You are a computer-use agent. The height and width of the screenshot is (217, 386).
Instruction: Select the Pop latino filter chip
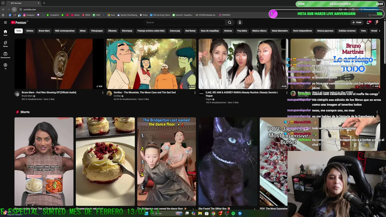click(x=242, y=31)
